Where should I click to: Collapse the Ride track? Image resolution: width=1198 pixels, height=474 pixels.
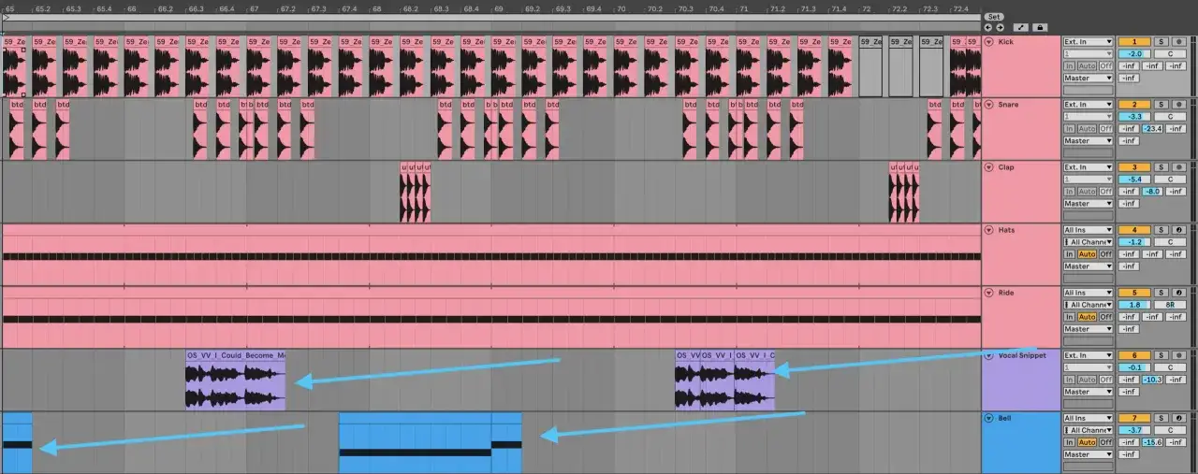989,293
